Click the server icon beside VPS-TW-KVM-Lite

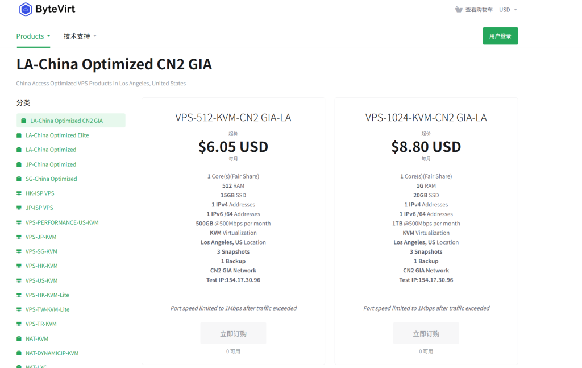[x=19, y=309]
